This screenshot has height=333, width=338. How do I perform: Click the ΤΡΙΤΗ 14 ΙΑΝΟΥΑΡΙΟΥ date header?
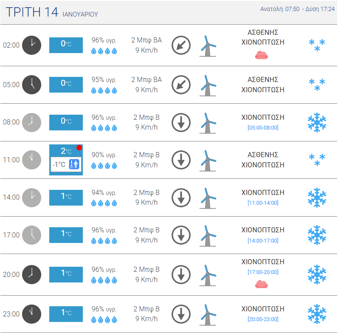(52, 12)
